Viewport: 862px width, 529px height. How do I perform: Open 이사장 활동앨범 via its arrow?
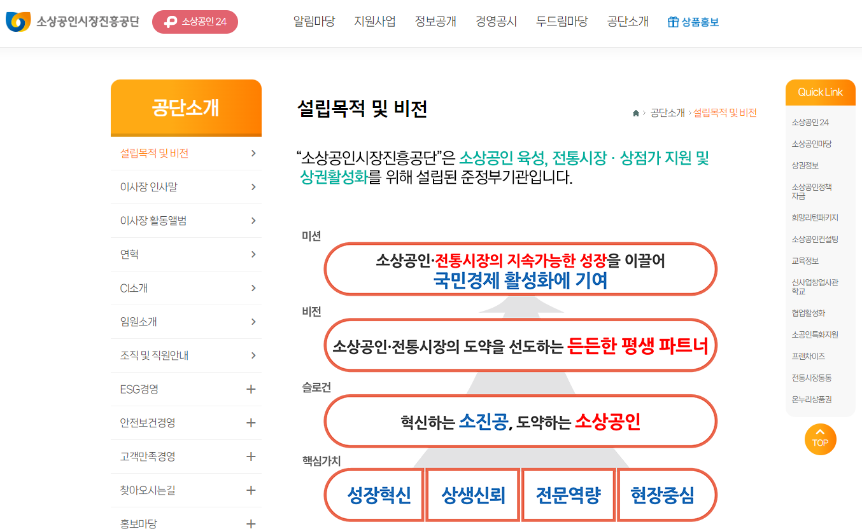coord(254,221)
